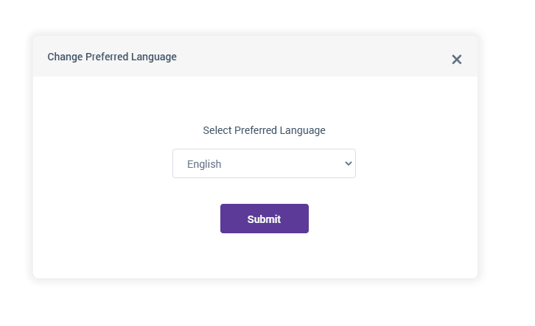Click the X icon in dialog header
535x326 pixels.
456,60
